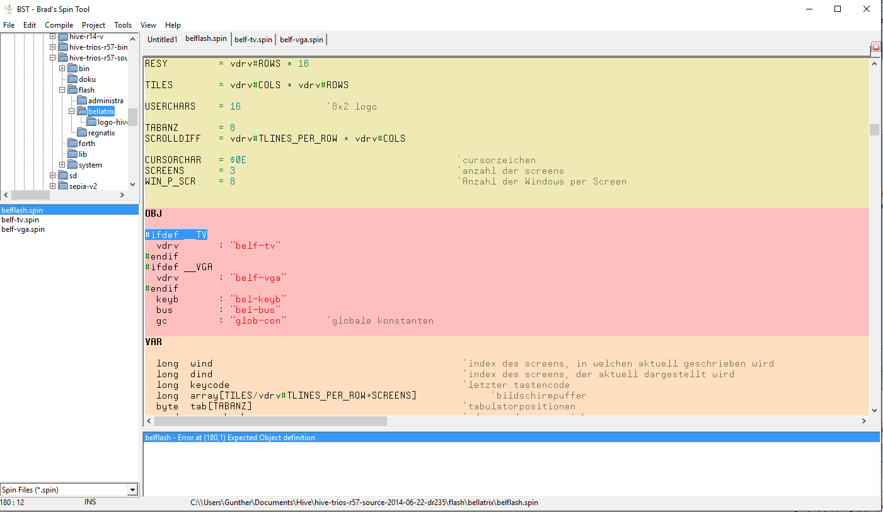The width and height of the screenshot is (883, 512).
Task: Expand the sd folder node
Action: coord(53,176)
